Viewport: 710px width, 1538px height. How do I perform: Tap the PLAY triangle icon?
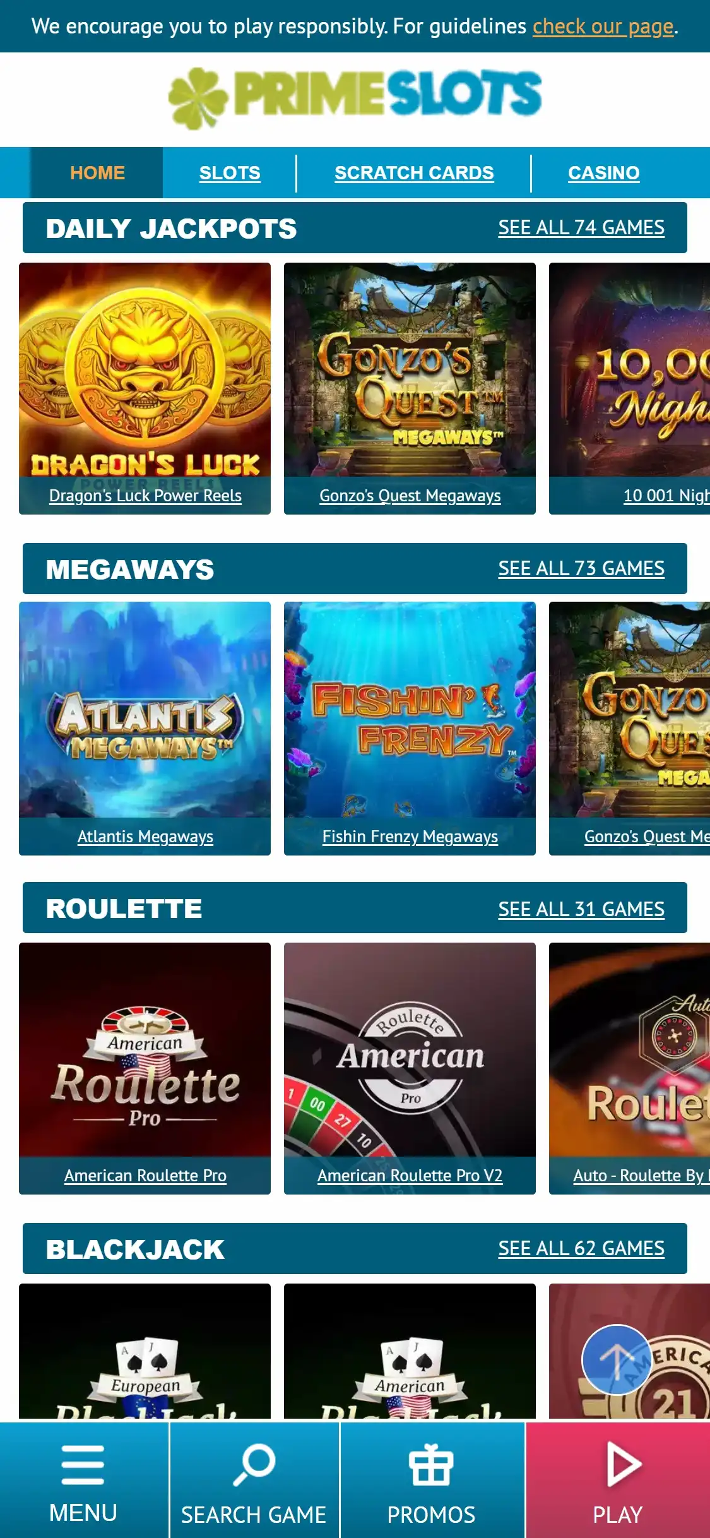pos(624,1464)
